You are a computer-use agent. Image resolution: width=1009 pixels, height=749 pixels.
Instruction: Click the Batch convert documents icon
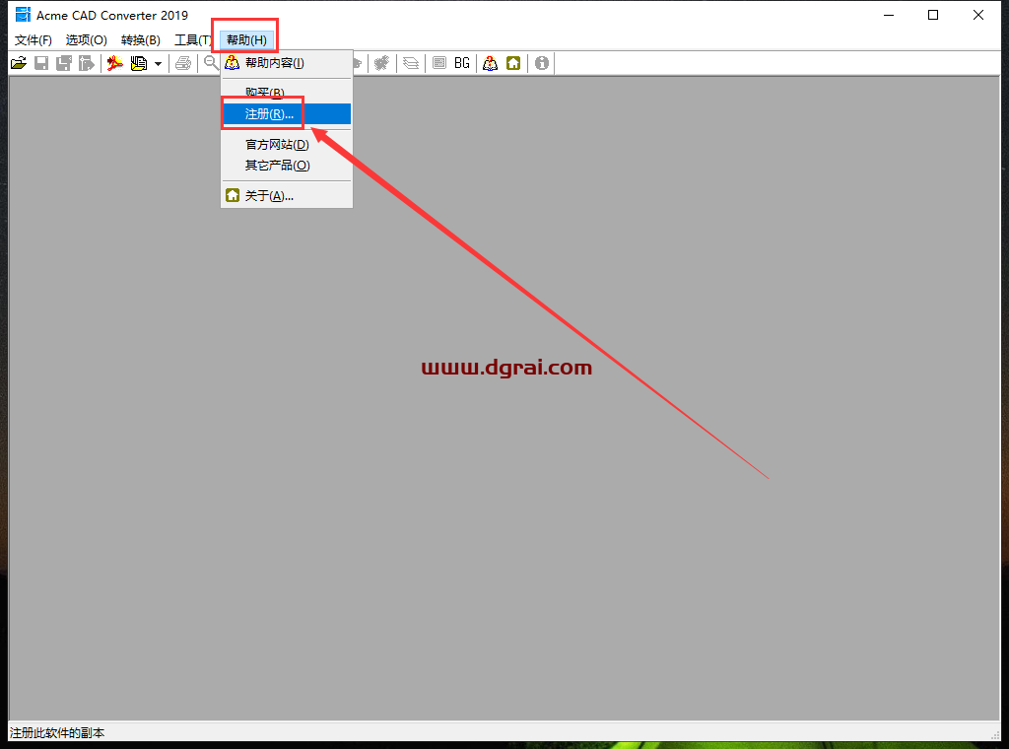tap(139, 63)
